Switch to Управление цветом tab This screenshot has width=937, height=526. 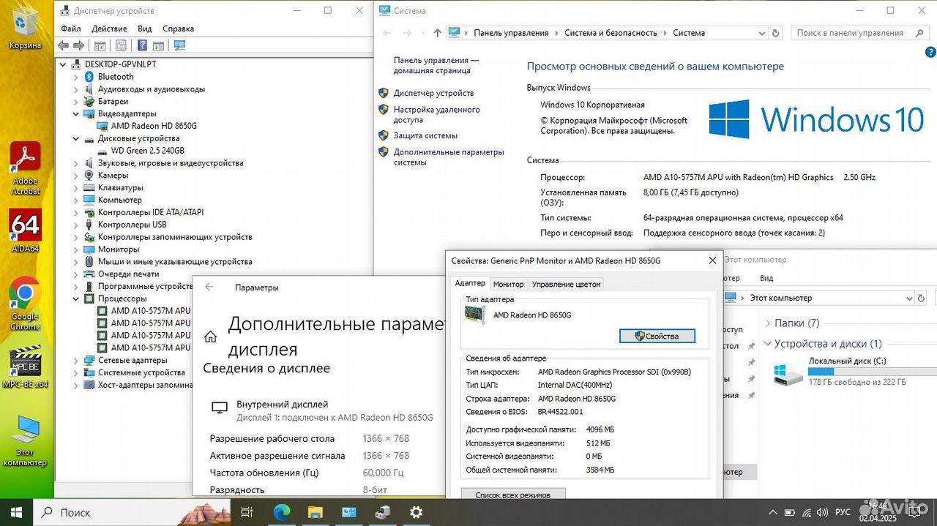tap(566, 284)
